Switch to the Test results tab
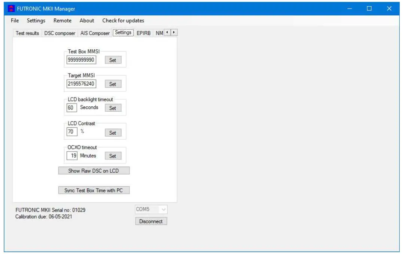The image size is (402, 254). (27, 33)
